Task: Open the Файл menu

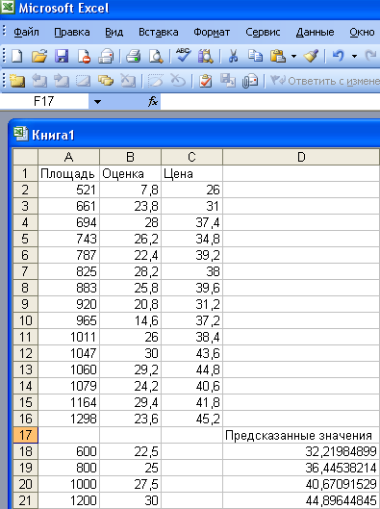Action: (26, 32)
